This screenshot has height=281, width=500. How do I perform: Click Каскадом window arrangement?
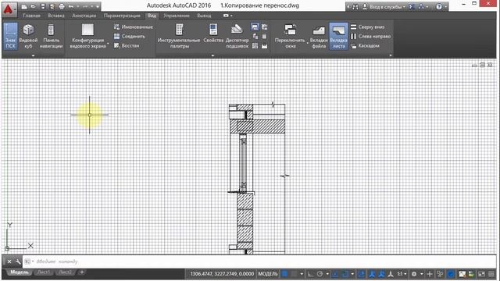[365, 46]
